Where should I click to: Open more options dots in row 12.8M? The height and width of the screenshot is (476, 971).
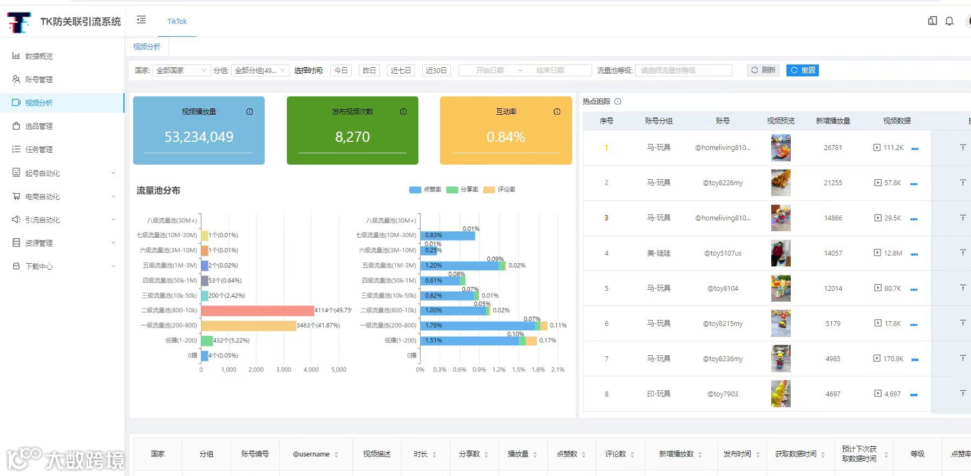click(914, 254)
